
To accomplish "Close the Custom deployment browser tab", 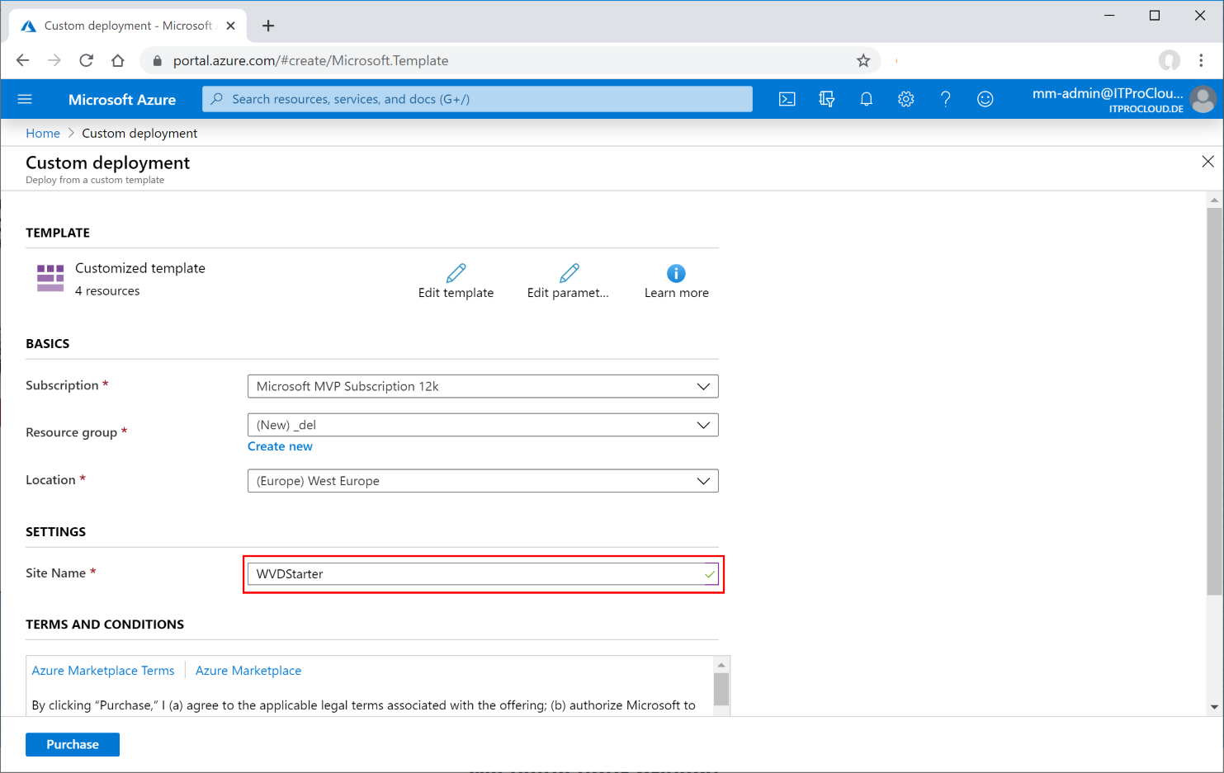I will point(230,26).
